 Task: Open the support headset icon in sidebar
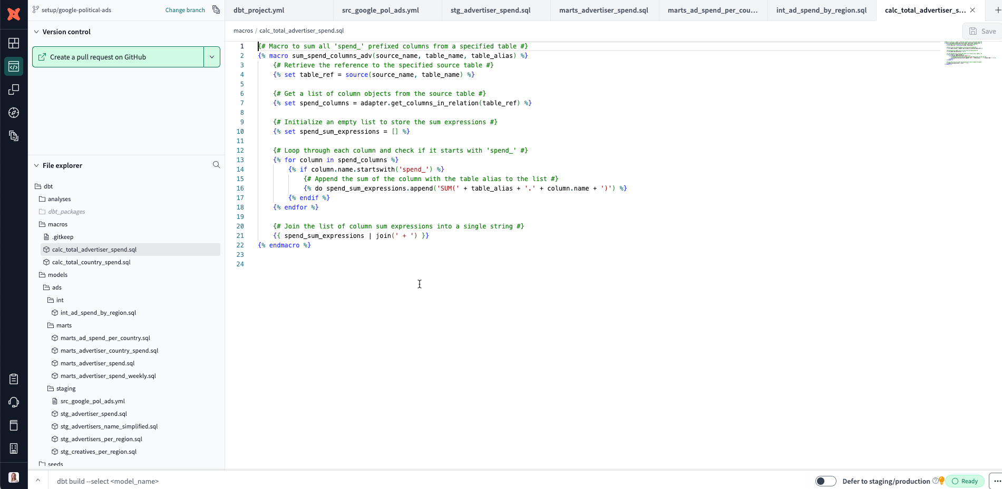[14, 402]
